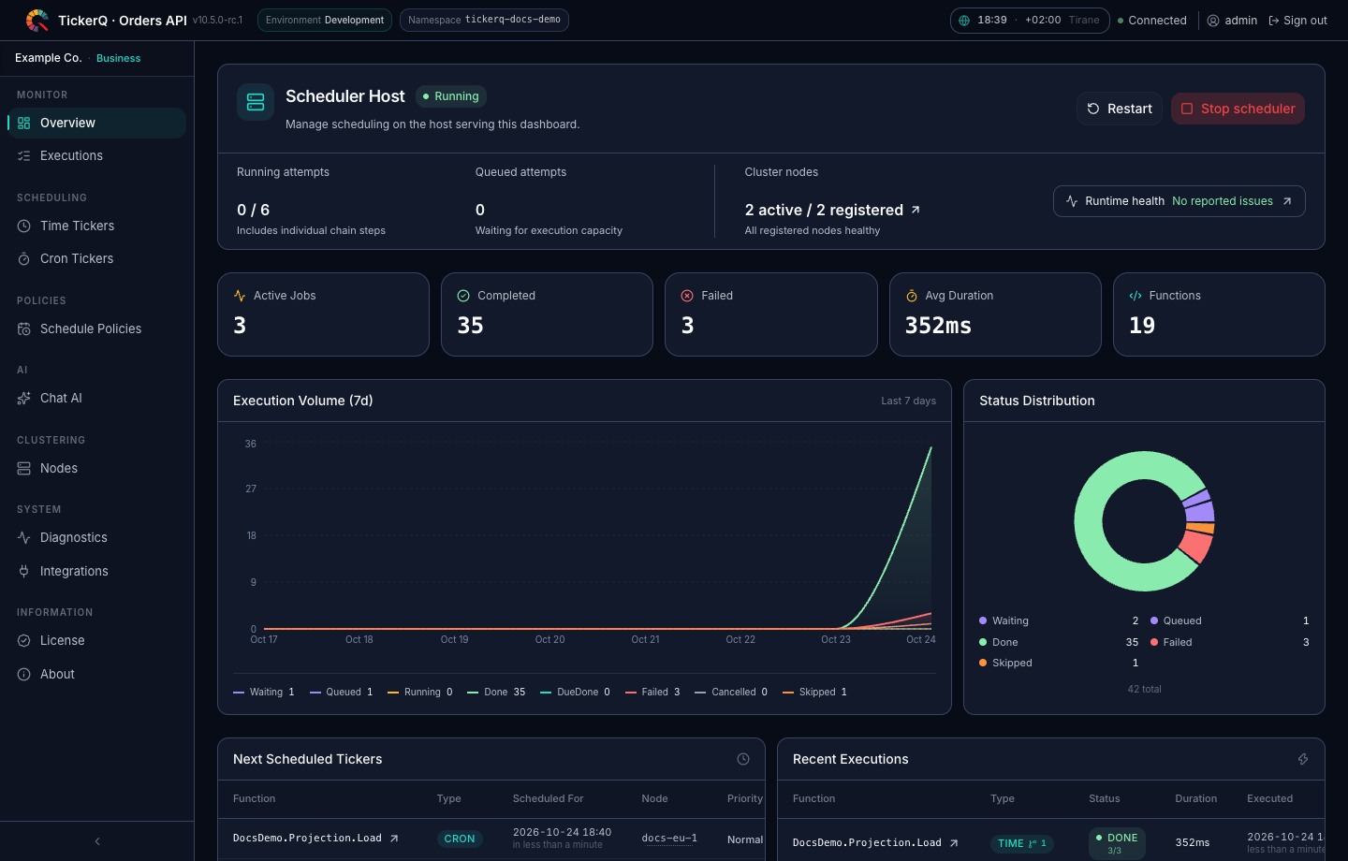The image size is (1348, 861).
Task: Click the Scheduler Host server icon
Action: click(x=256, y=102)
